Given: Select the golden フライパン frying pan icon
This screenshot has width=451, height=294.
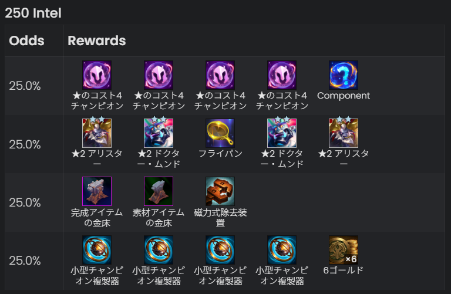Looking at the screenshot, I should pos(220,133).
